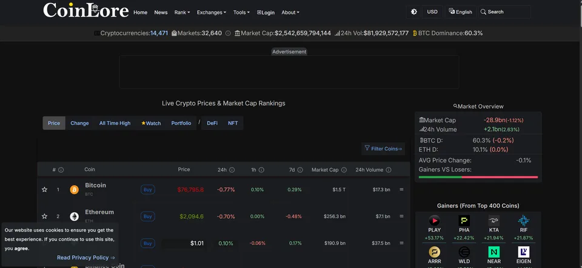Open the EIGEN gainer coin icon
This screenshot has height=268, width=582.
(523, 252)
